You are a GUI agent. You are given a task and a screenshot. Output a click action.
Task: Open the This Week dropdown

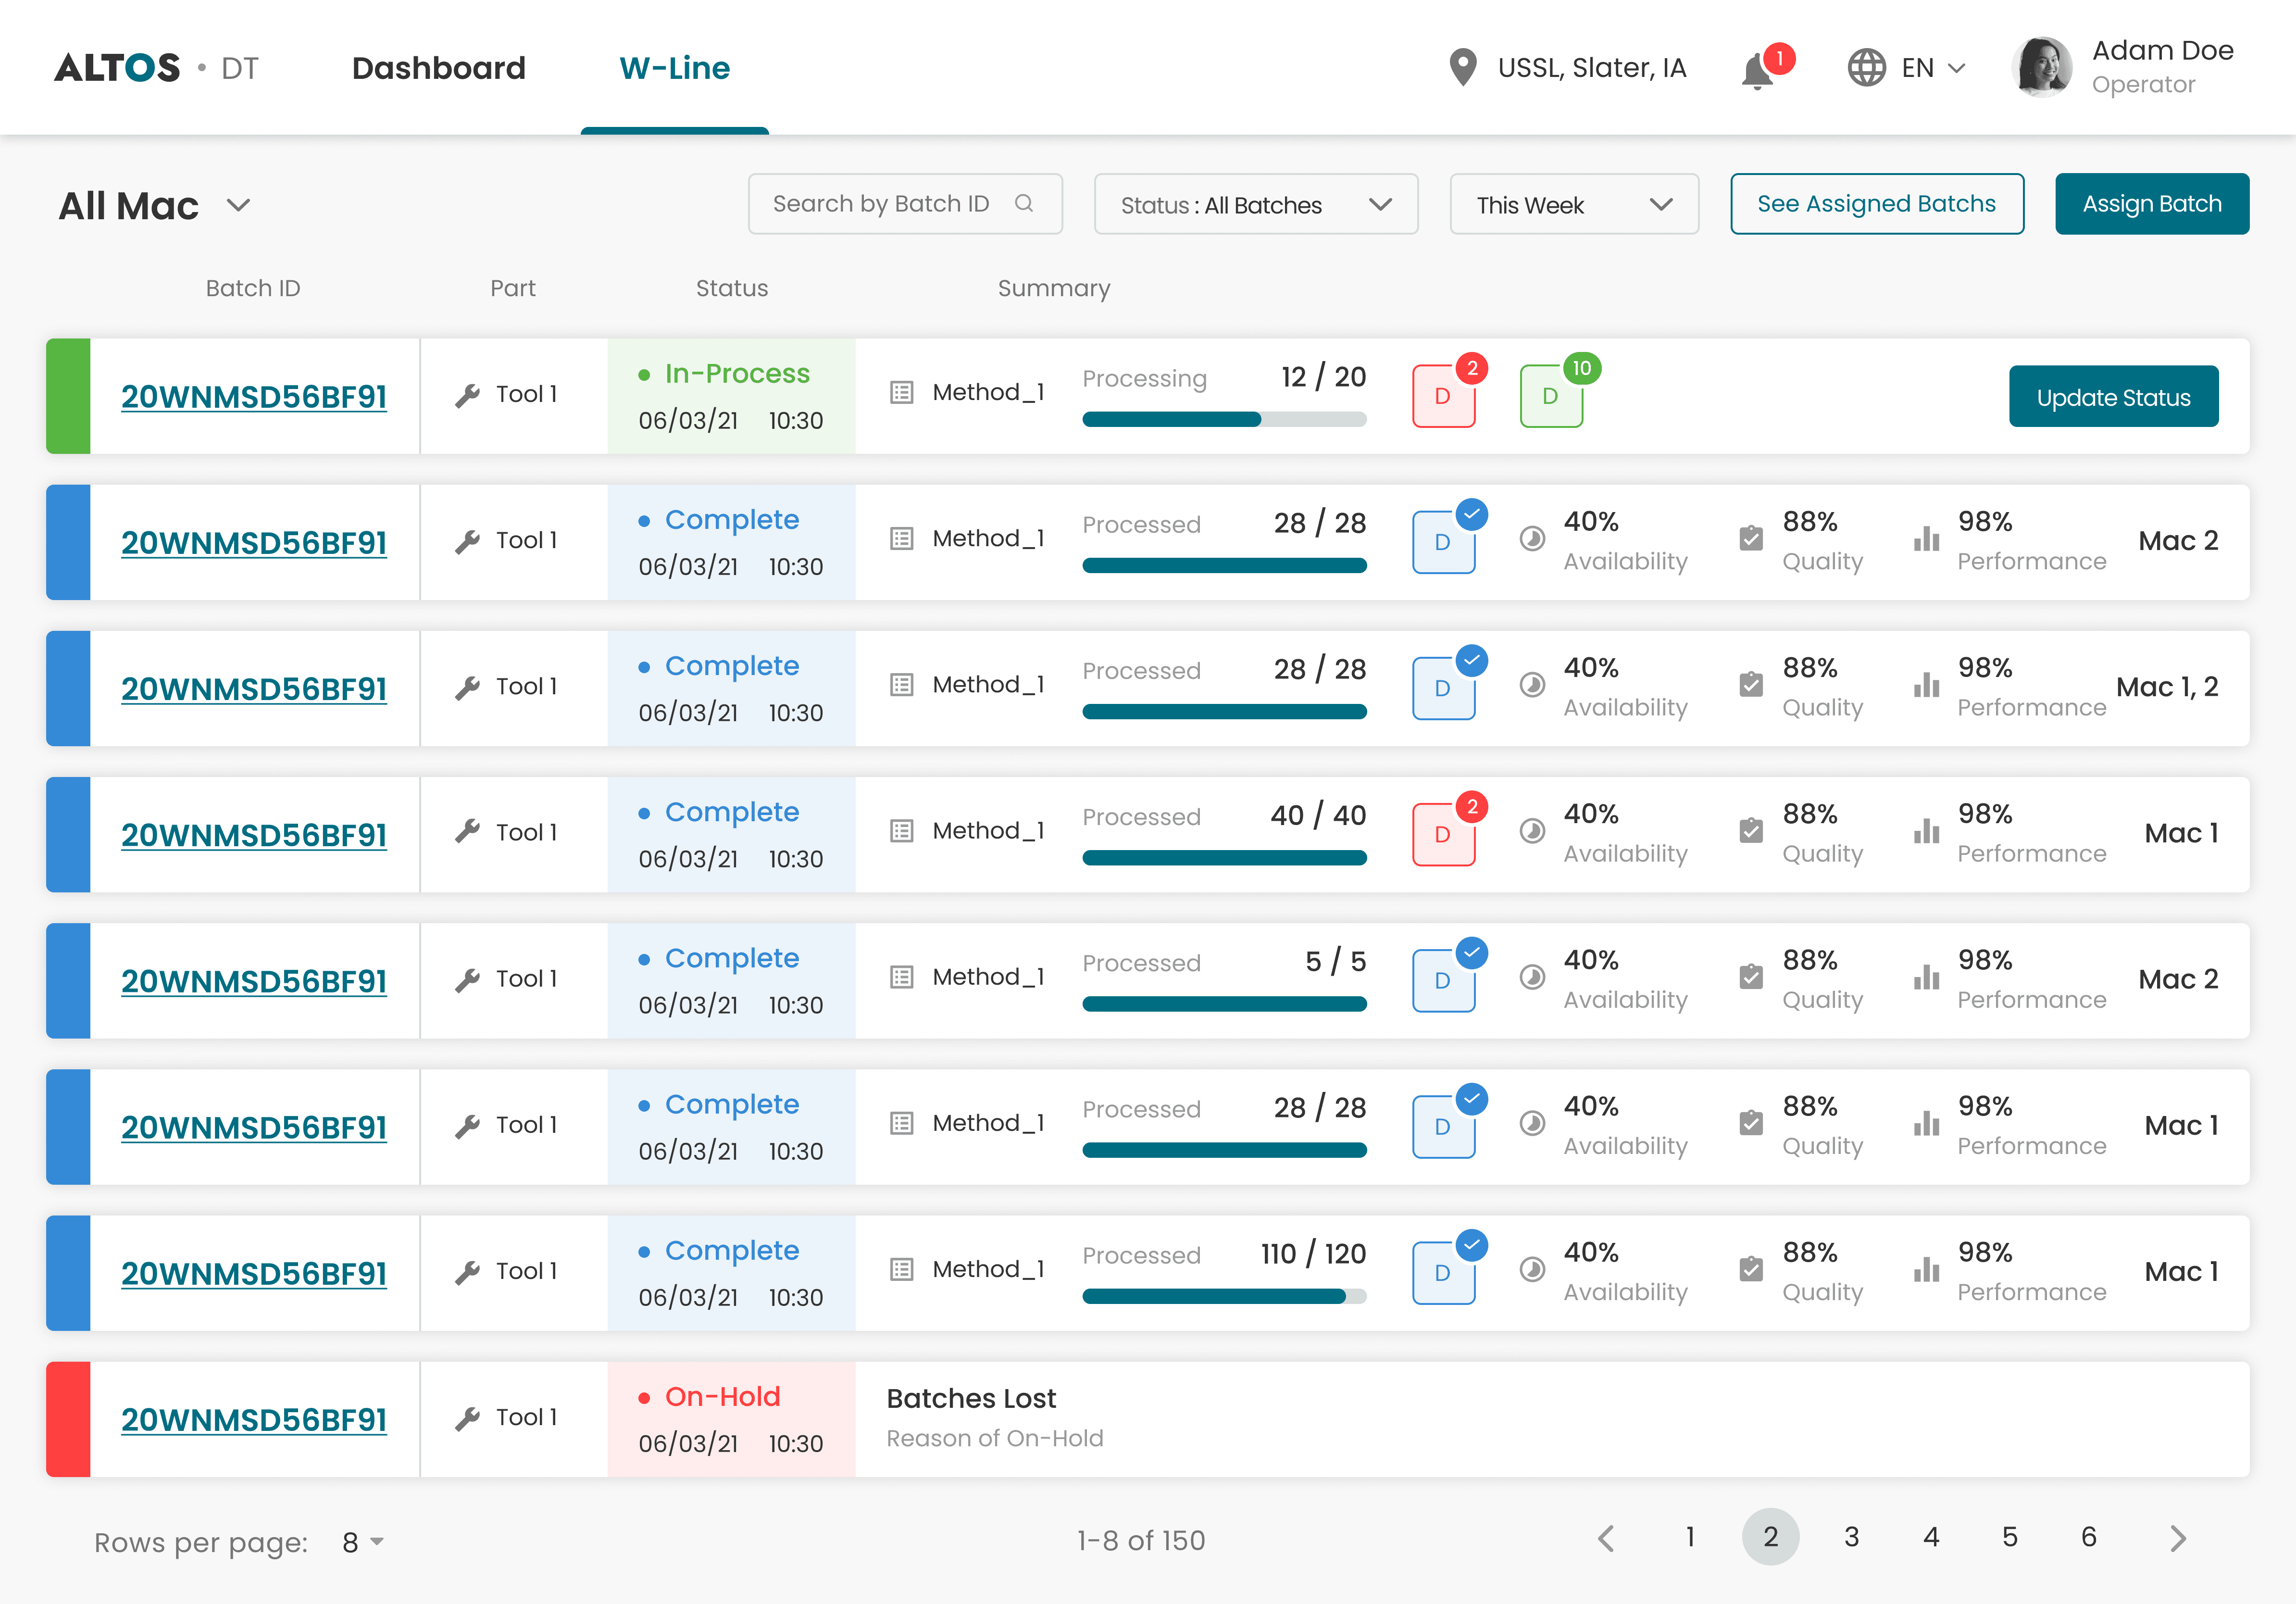pyautogui.click(x=1573, y=205)
